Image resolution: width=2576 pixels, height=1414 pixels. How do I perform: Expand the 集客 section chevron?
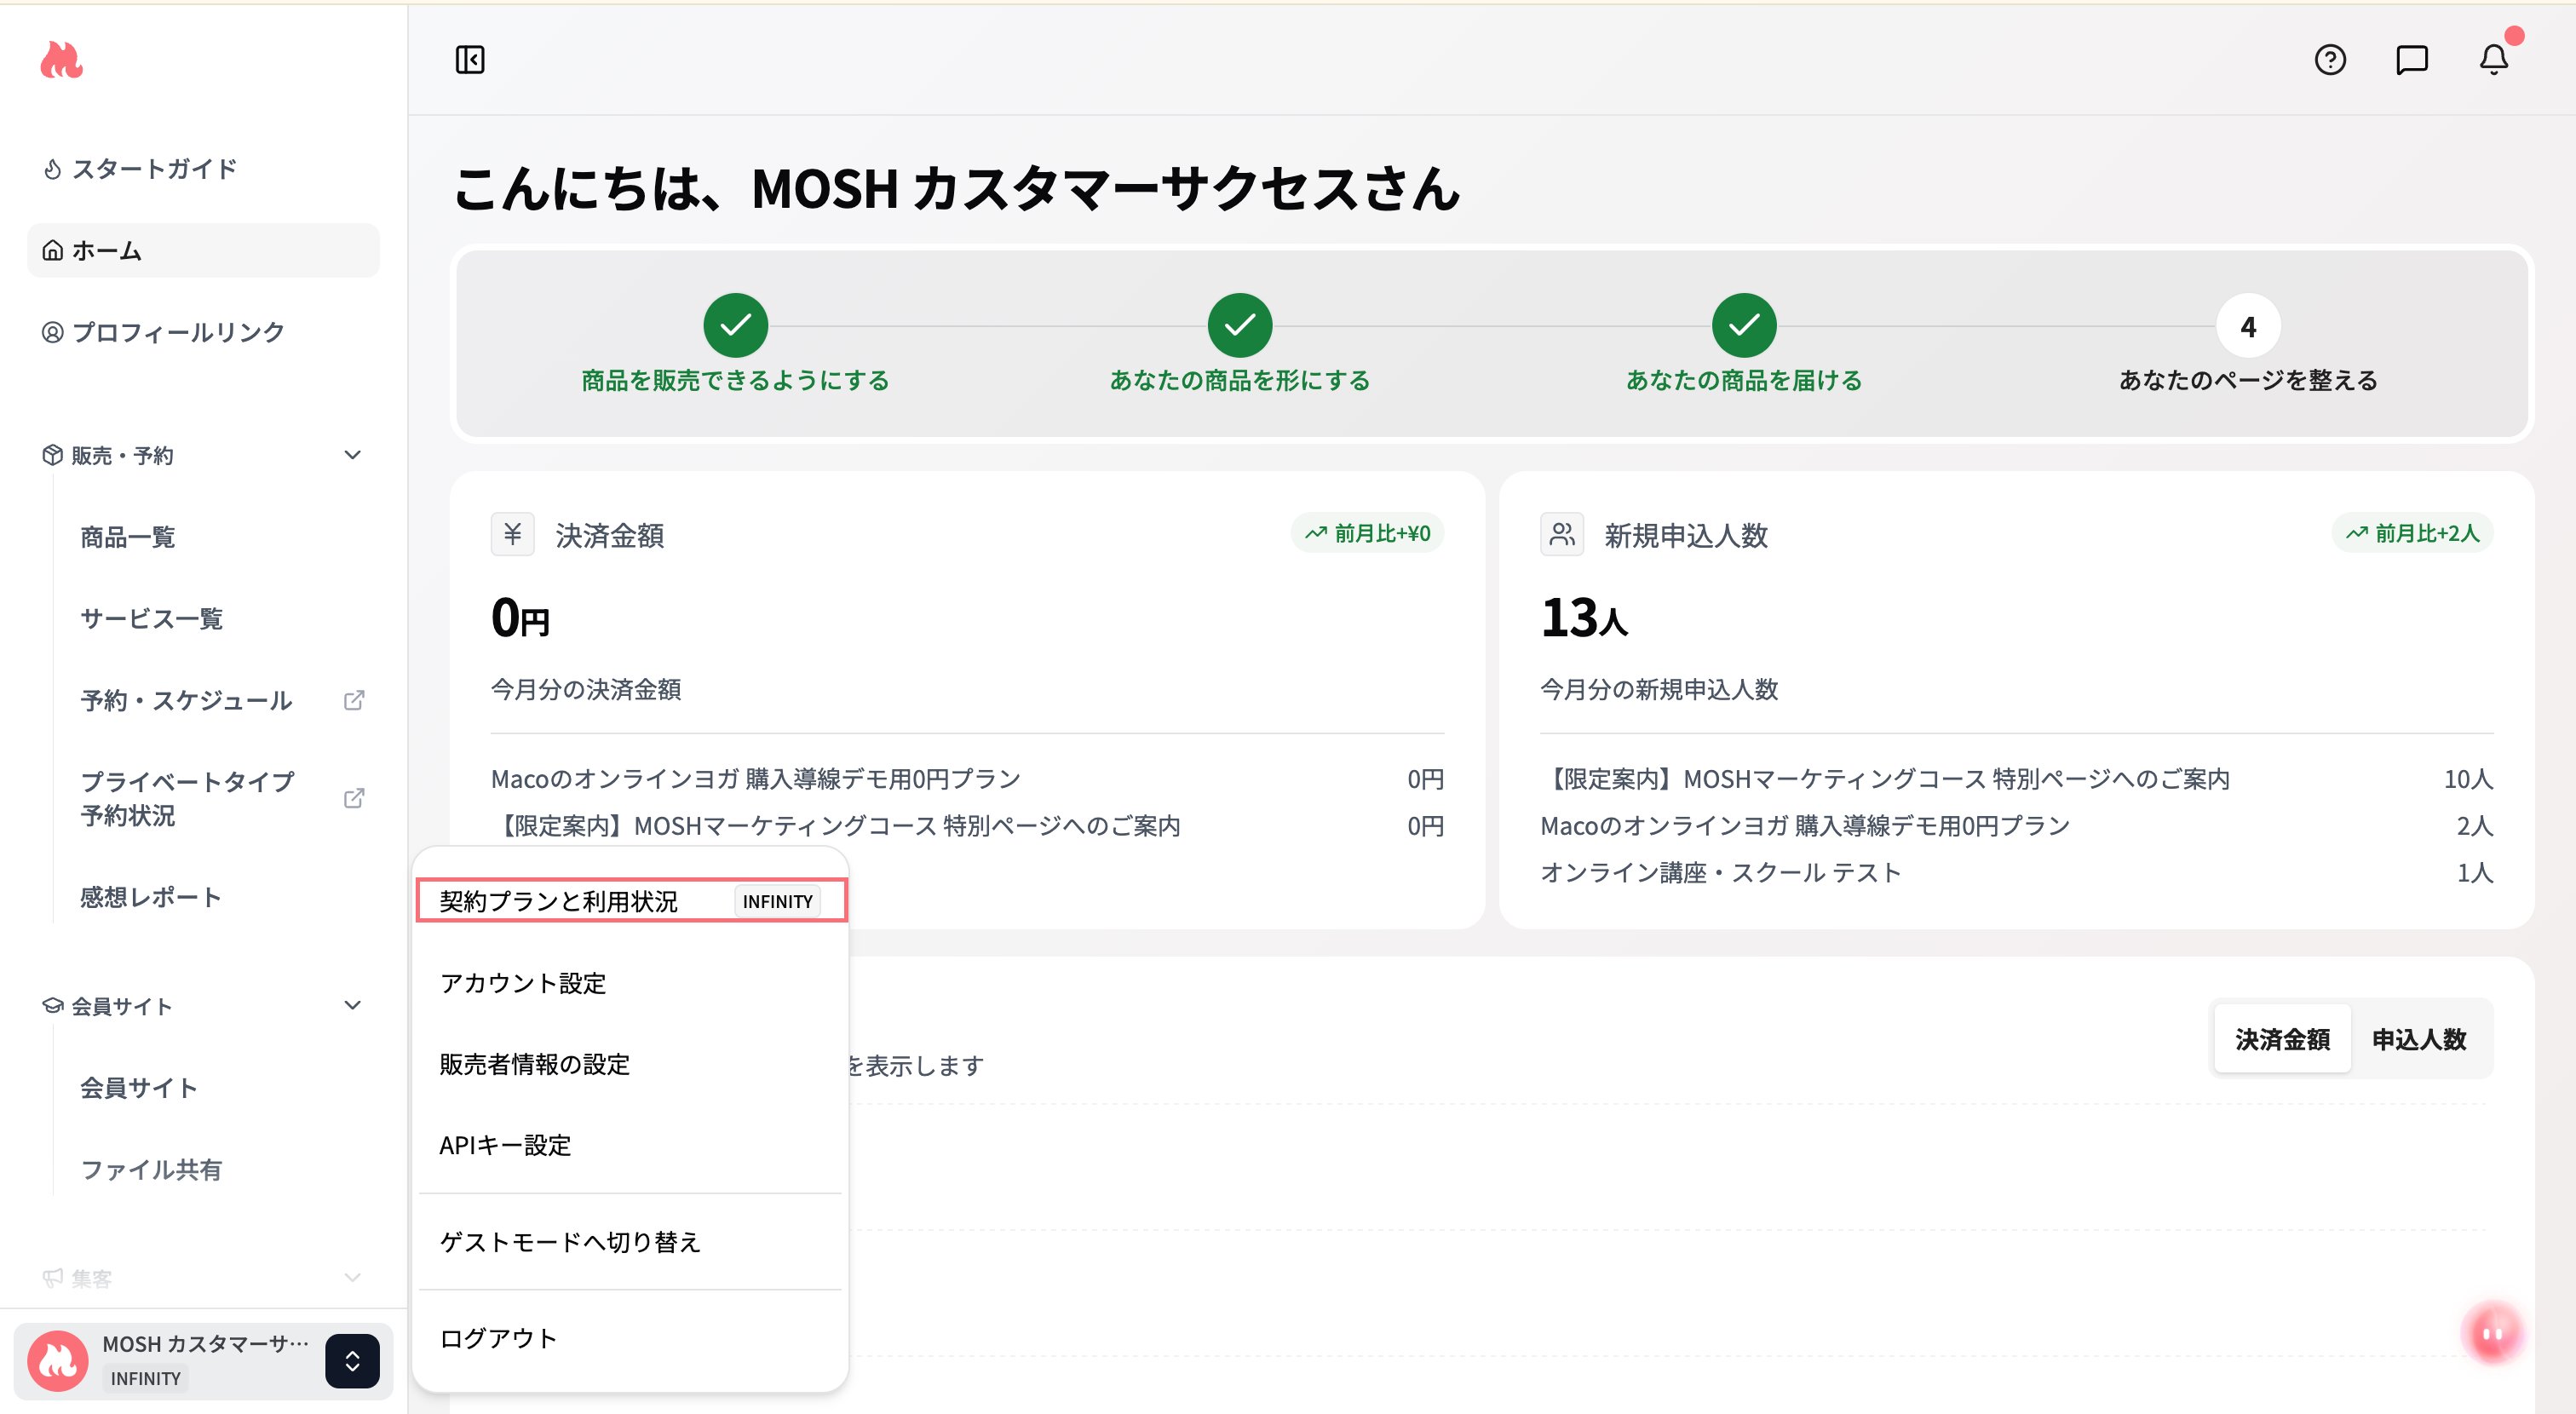(352, 1277)
